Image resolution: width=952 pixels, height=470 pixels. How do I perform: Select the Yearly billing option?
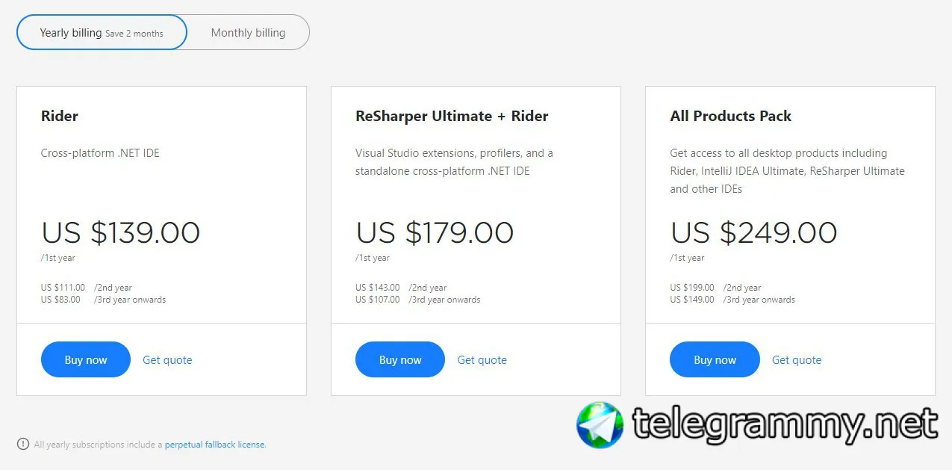[102, 33]
